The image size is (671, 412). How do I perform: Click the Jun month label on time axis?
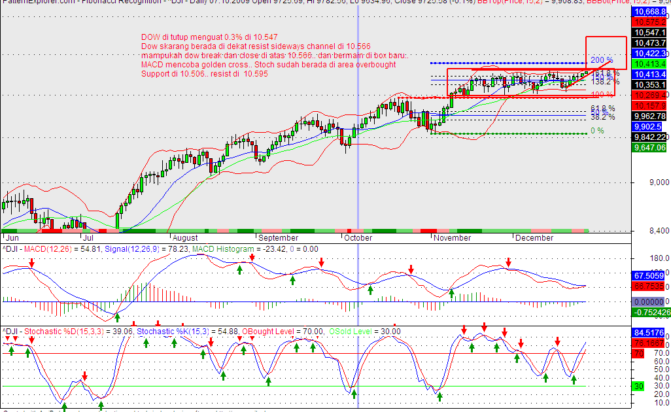[11, 238]
